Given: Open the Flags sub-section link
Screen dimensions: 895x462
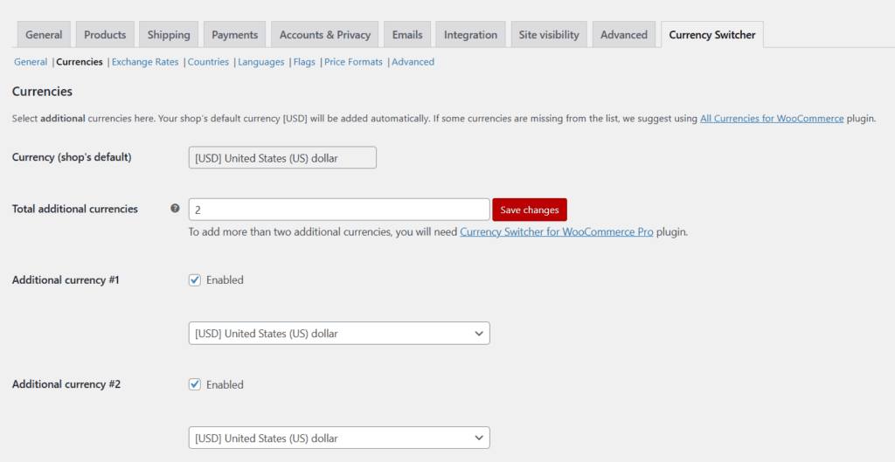Looking at the screenshot, I should pos(304,62).
